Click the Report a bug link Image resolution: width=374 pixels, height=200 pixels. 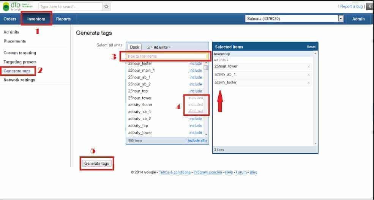tap(351, 6)
